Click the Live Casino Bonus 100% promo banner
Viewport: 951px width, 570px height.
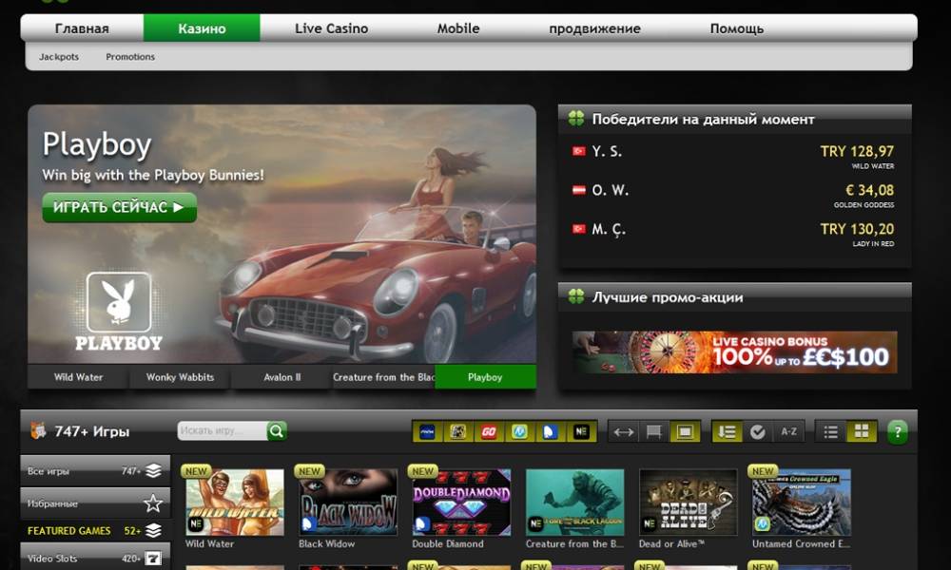coord(734,351)
